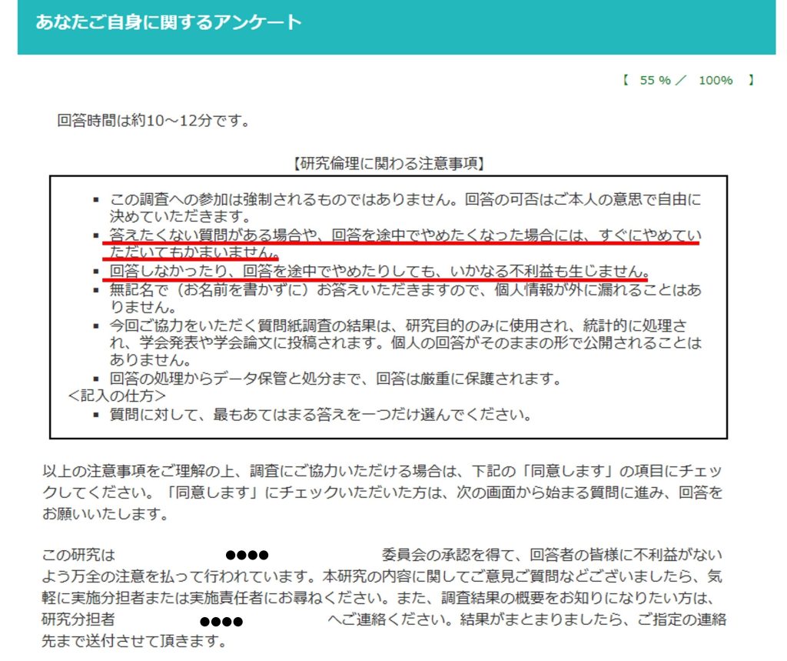Click the sentence about 個人情報が外に漏れること
Screen dimensions: 787x661
(404, 291)
